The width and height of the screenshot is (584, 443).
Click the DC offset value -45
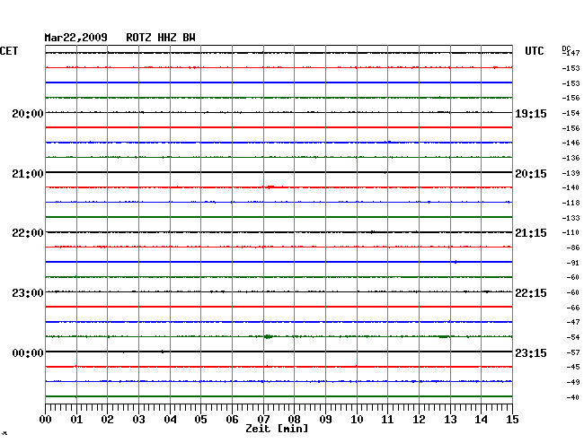click(x=573, y=367)
